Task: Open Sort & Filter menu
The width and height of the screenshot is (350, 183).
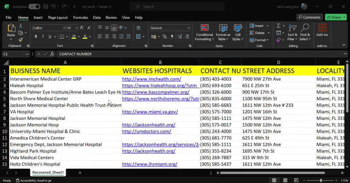Action: [292, 32]
